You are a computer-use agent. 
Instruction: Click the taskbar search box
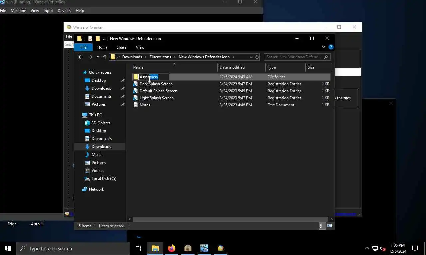point(73,248)
